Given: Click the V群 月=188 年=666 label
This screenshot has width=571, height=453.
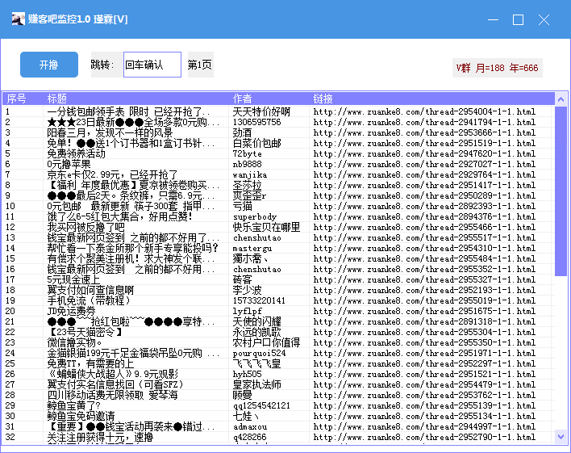Looking at the screenshot, I should (497, 68).
